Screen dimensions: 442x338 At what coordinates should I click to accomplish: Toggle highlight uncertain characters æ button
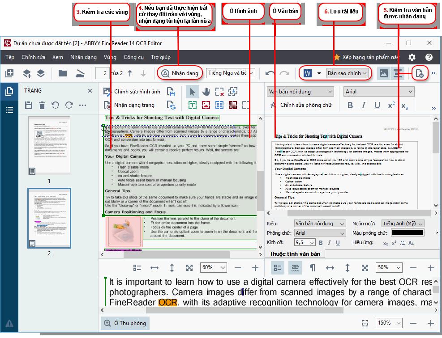295,268
